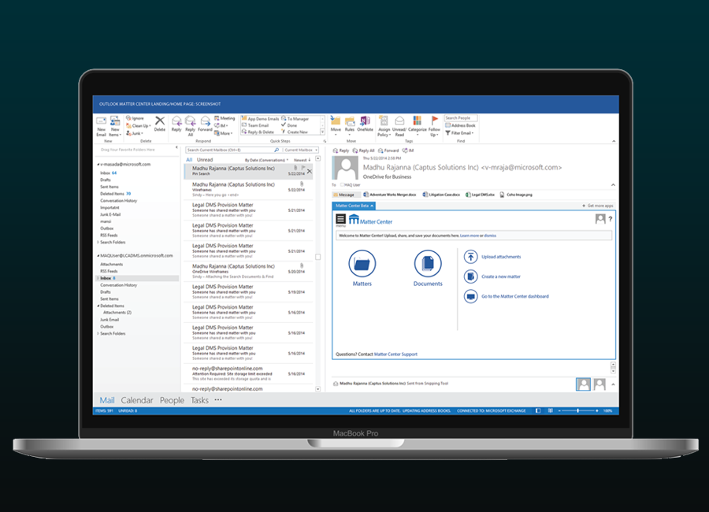709x512 pixels.
Task: Click the Reply All ribbon icon
Action: point(191,121)
